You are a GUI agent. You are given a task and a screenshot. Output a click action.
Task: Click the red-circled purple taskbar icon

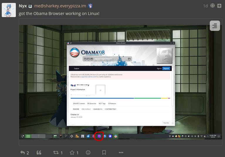[x=99, y=136]
